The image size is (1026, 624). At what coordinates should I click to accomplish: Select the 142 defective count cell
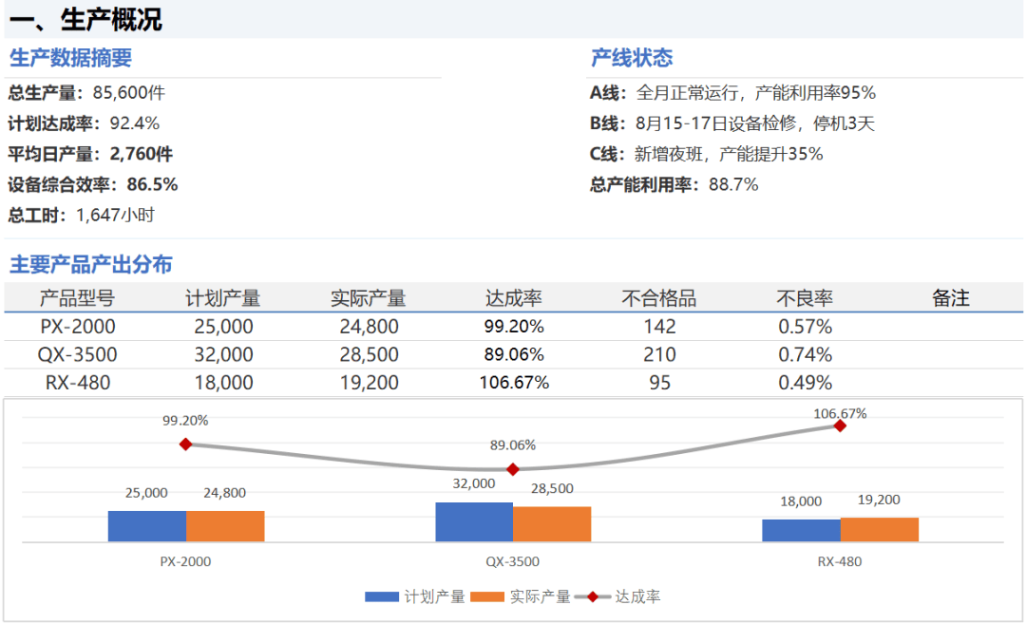[659, 327]
